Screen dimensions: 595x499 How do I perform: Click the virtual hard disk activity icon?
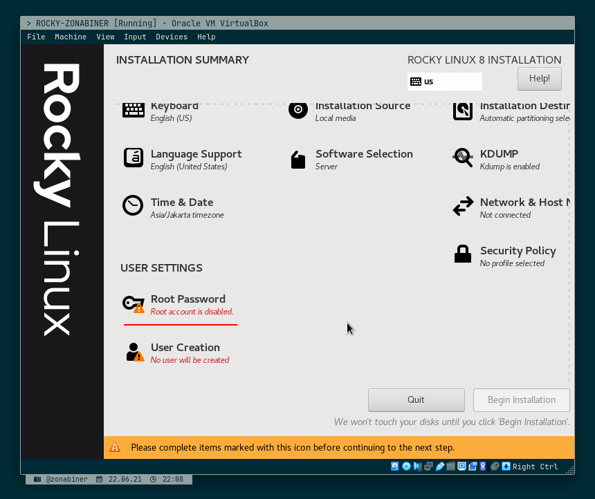pyautogui.click(x=394, y=467)
